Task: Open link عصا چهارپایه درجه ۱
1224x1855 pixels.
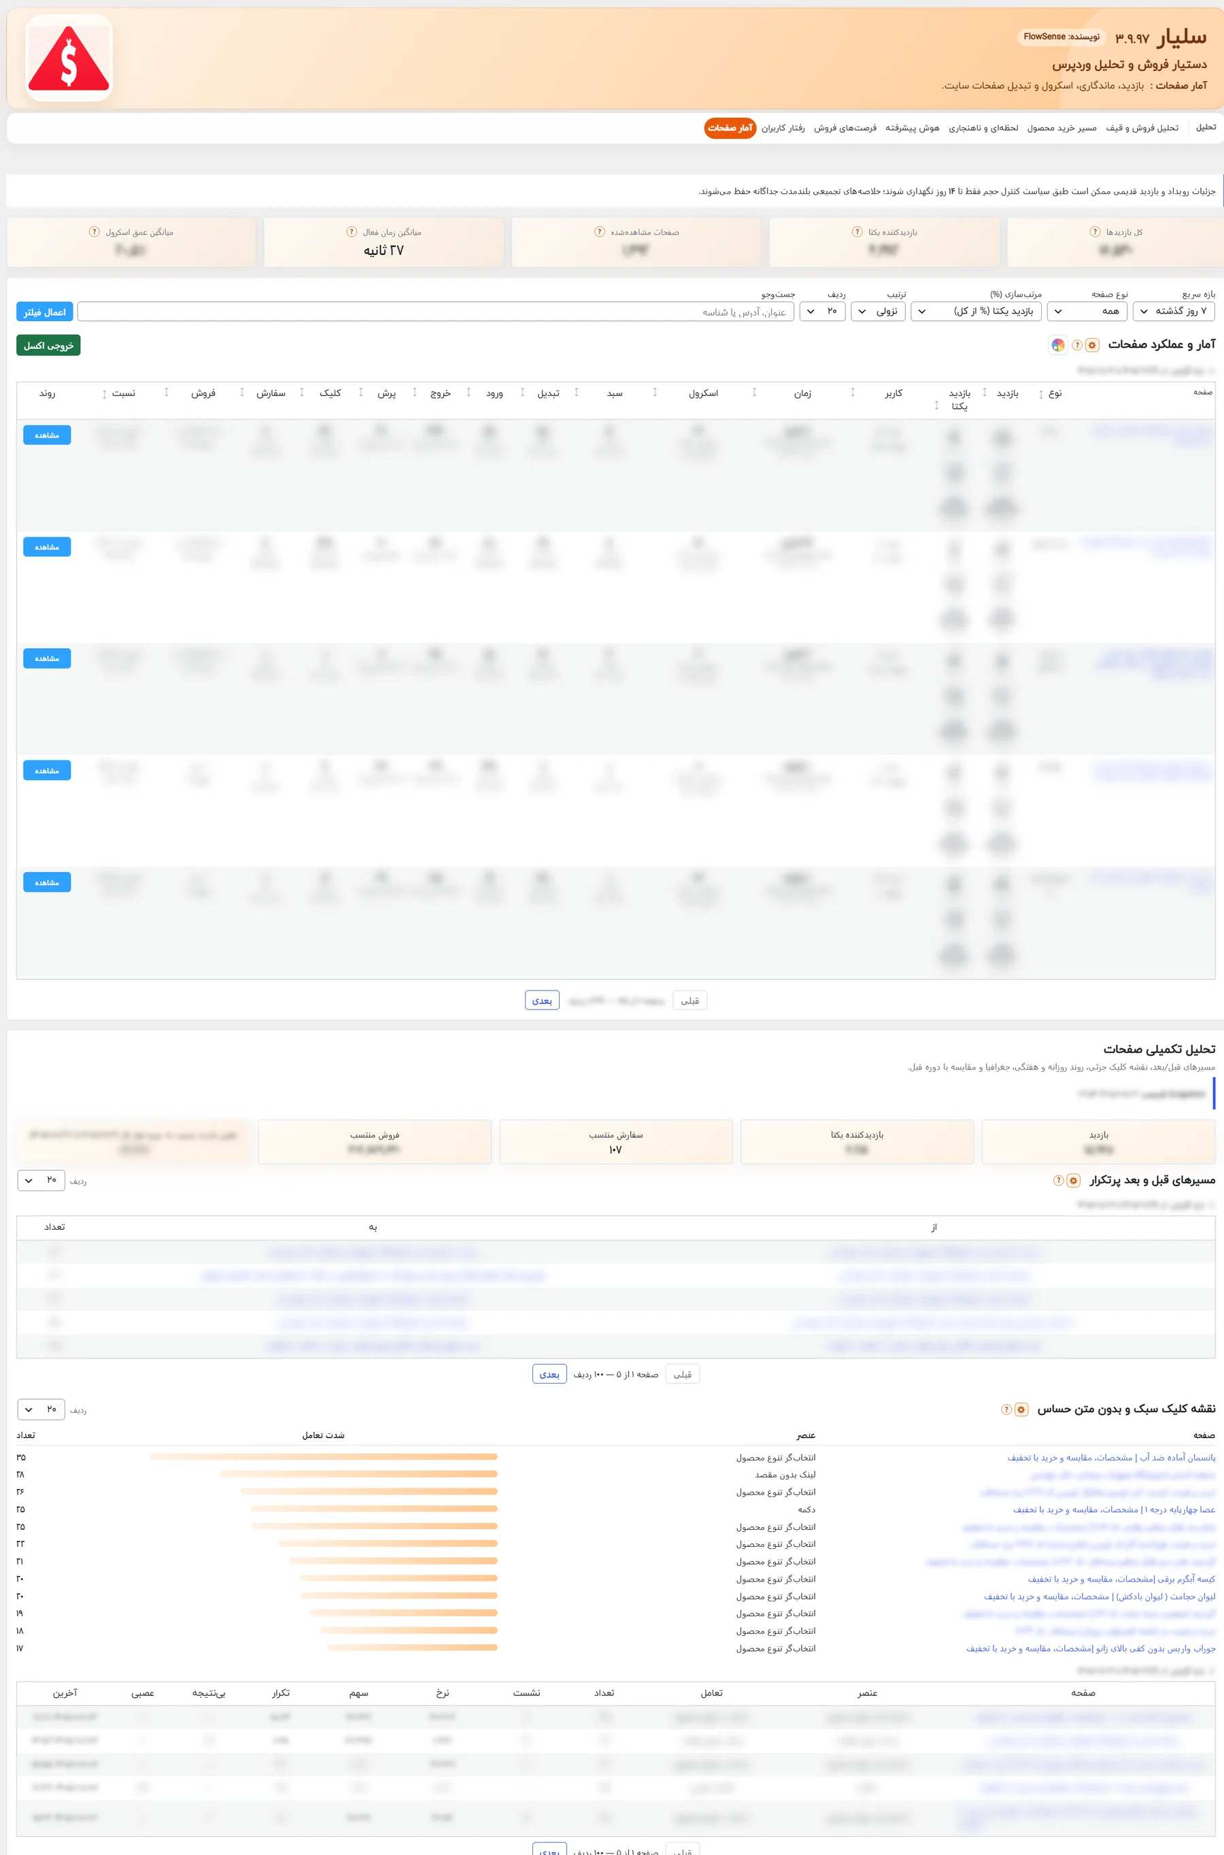Action: coord(1114,1509)
